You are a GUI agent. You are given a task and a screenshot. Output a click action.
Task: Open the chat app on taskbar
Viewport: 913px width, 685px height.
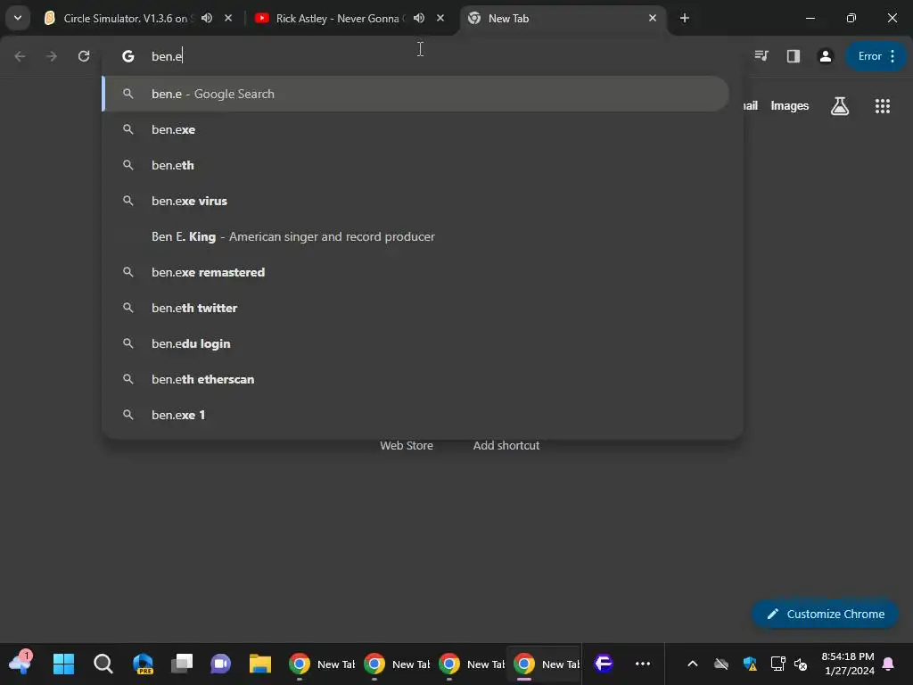(x=221, y=664)
